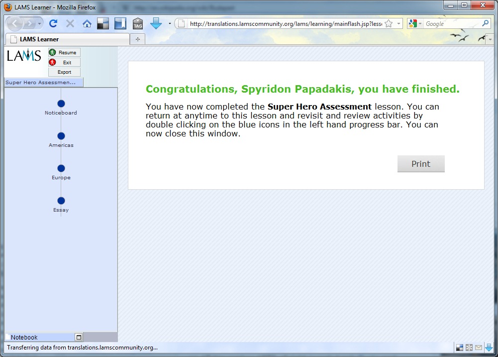The width and height of the screenshot is (498, 357).
Task: Open a new tab with the plus button
Action: (x=138, y=39)
